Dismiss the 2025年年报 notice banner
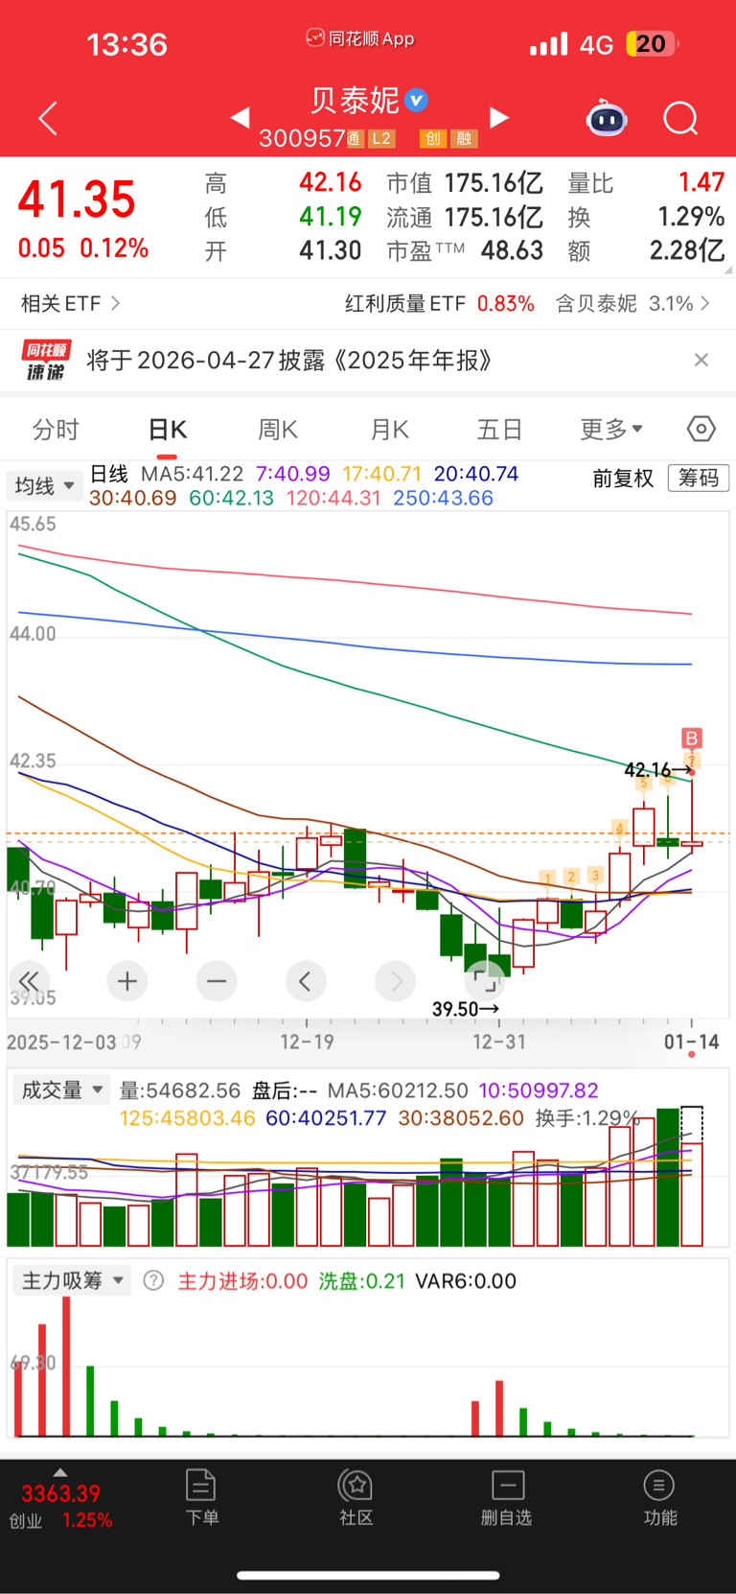Viewport: 736px width, 1594px height. (x=701, y=360)
